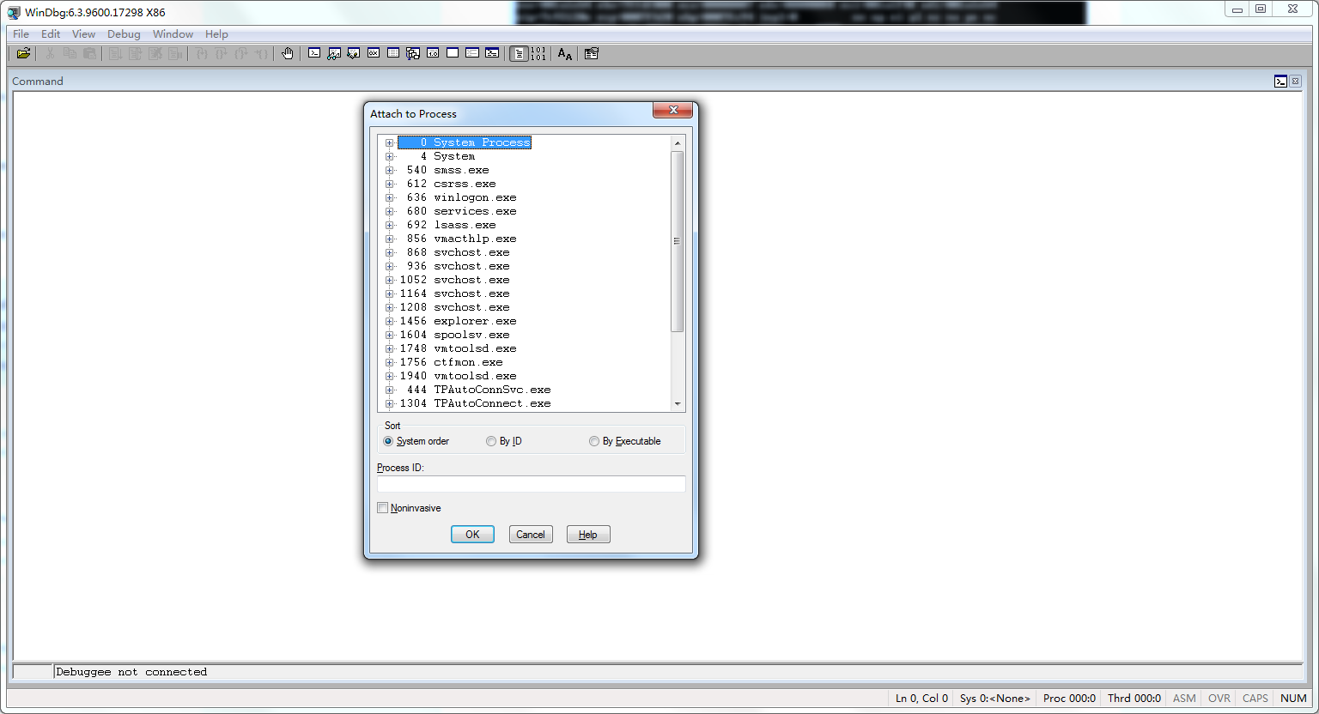Click the Run to Cursor icon
Image resolution: width=1319 pixels, height=714 pixels.
(261, 53)
